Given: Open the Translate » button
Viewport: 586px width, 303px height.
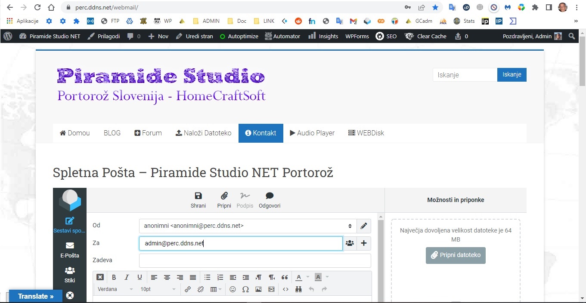Looking at the screenshot, I should (36, 296).
